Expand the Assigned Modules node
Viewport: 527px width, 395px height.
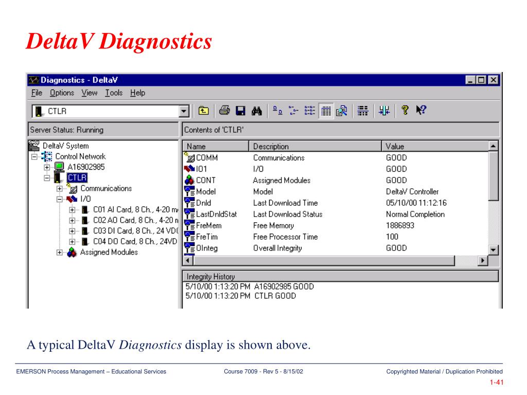click(x=60, y=252)
